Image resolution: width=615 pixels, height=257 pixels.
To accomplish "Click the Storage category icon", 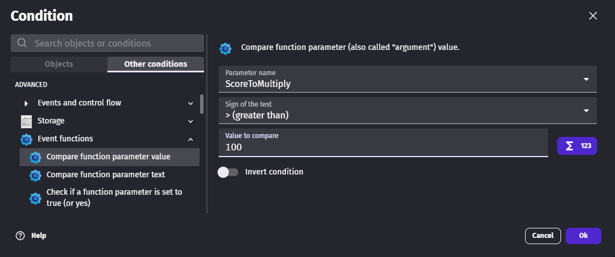I will (26, 121).
